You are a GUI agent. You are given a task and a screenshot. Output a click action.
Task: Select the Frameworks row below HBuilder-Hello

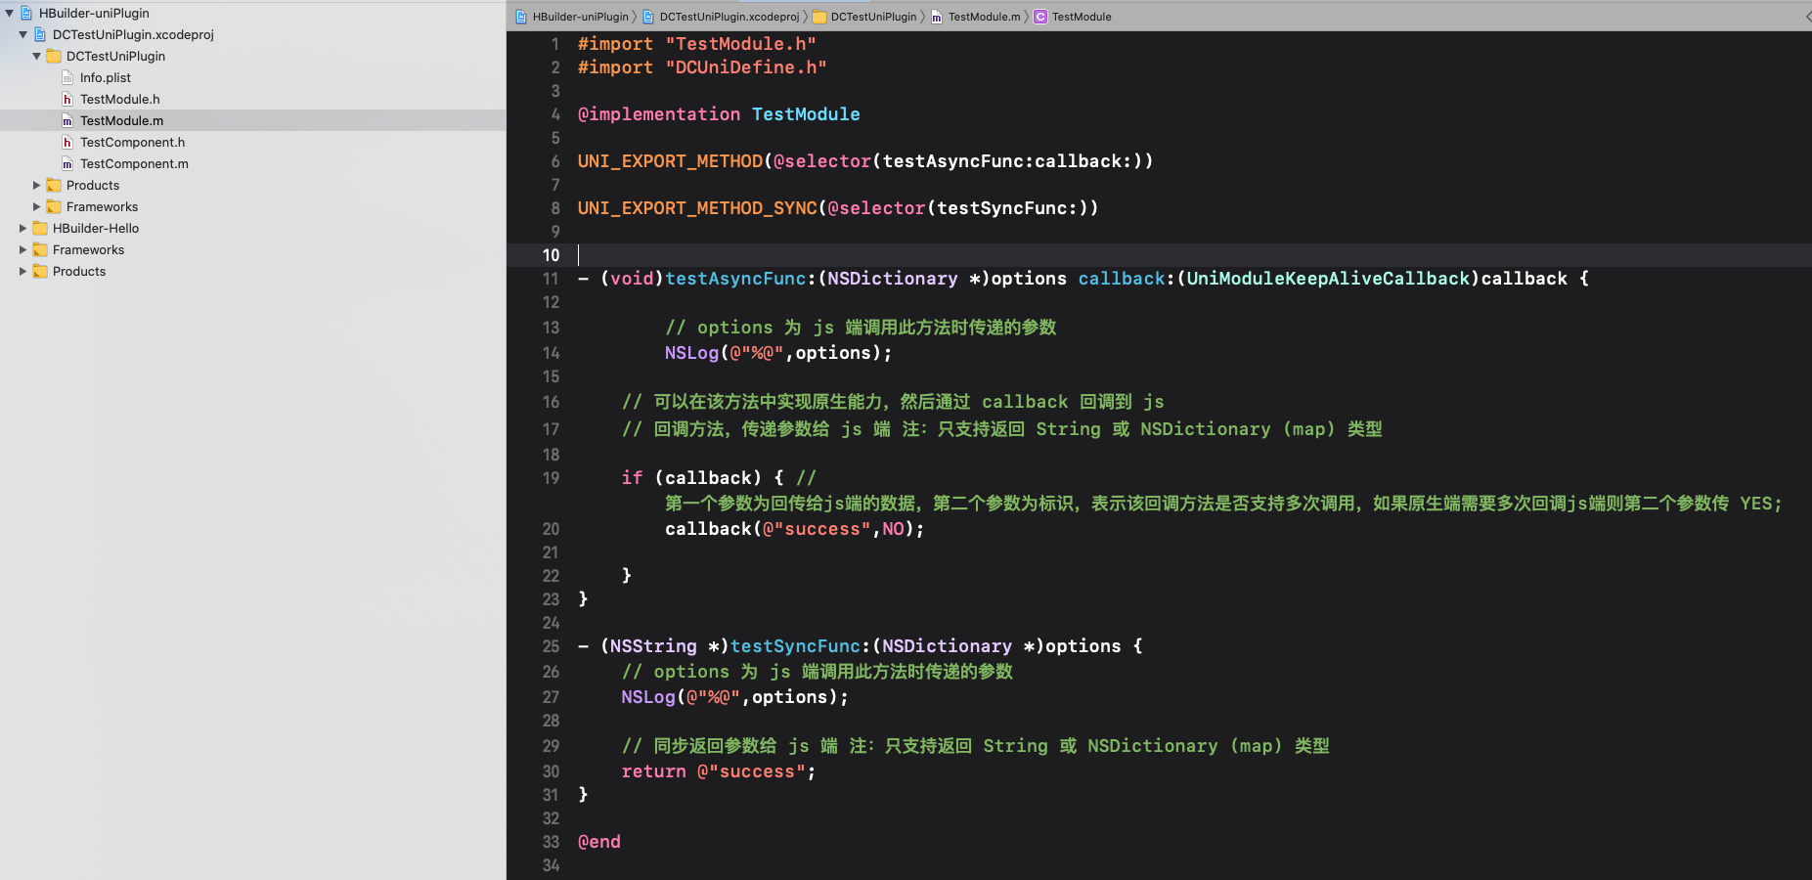point(253,249)
